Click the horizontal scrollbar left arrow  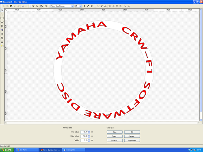coord(6,122)
